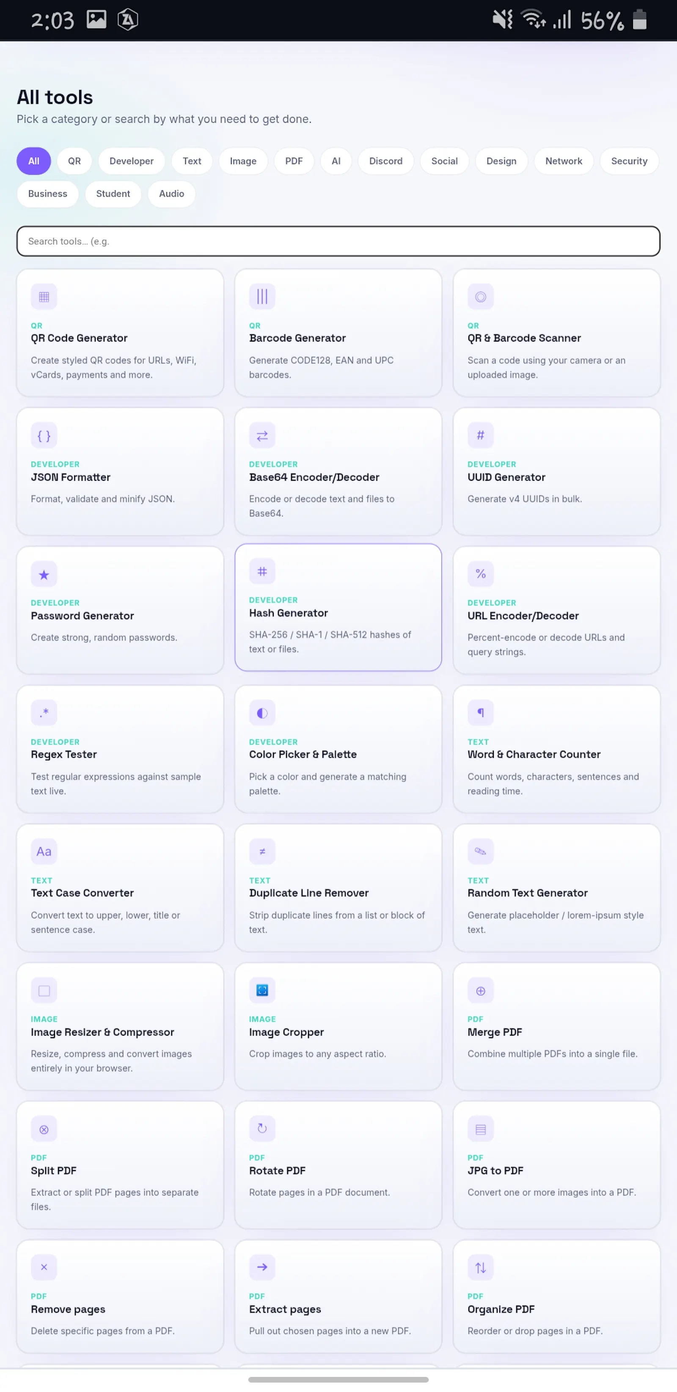Viewport: 677px width, 1392px height.
Task: Select the QR & Barcode Scanner icon
Action: click(480, 297)
